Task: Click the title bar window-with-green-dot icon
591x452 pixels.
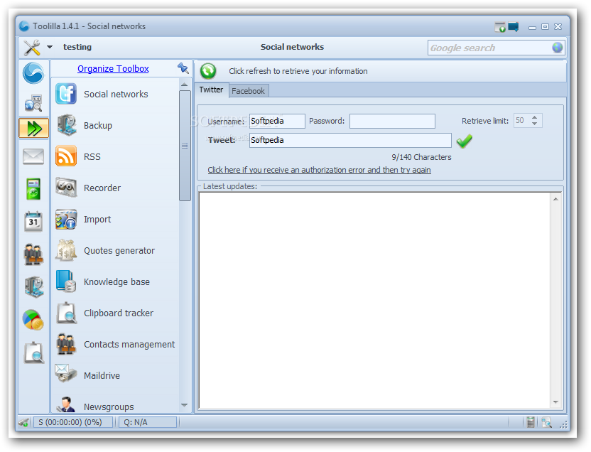Action: (500, 27)
